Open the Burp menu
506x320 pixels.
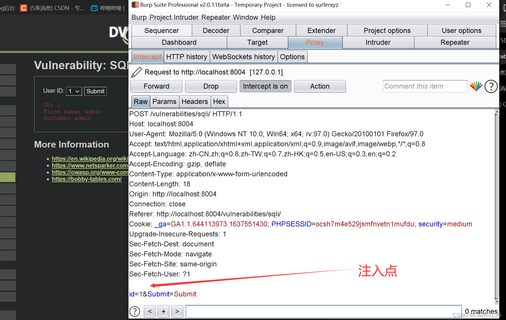pos(139,17)
